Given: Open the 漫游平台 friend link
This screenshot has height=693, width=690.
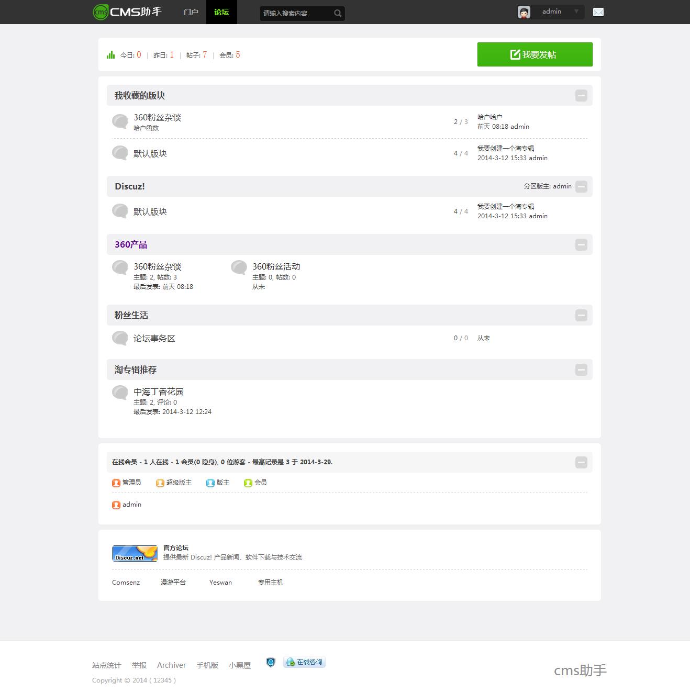Looking at the screenshot, I should click(173, 583).
